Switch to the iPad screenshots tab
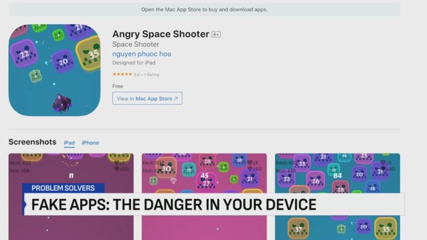The width and height of the screenshot is (427, 240). [69, 143]
